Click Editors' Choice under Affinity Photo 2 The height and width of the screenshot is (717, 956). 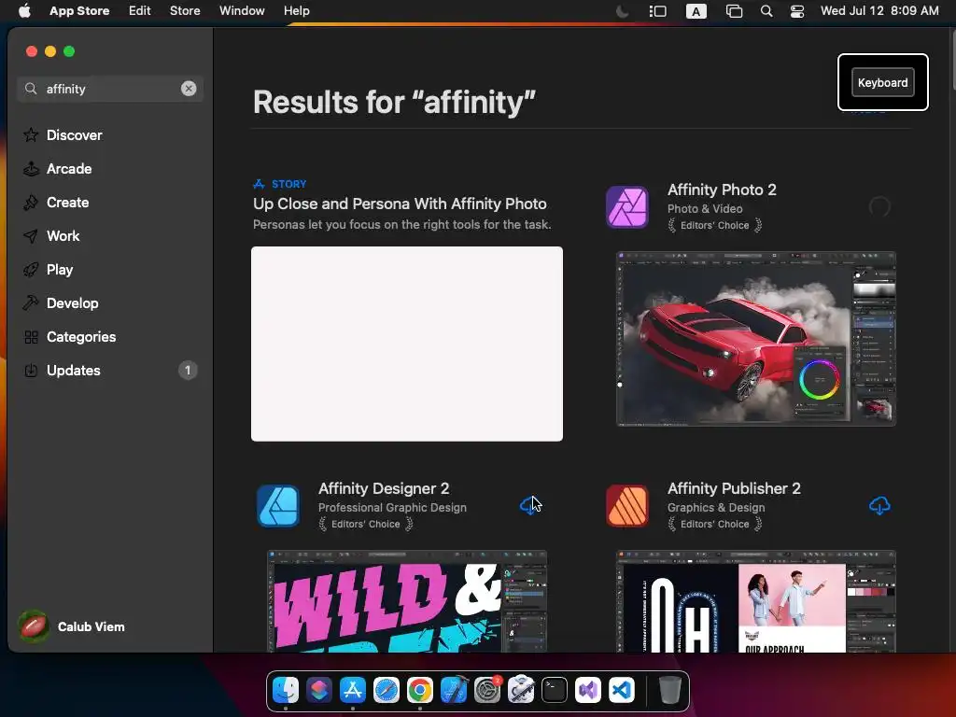coord(714,225)
